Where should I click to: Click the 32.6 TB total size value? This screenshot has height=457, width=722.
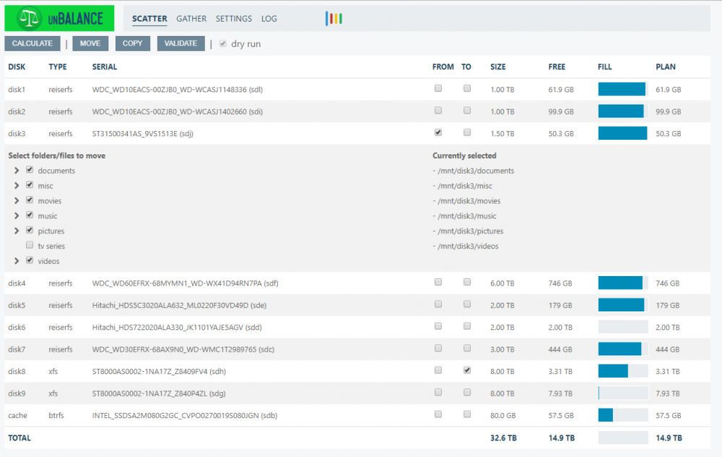(x=503, y=438)
